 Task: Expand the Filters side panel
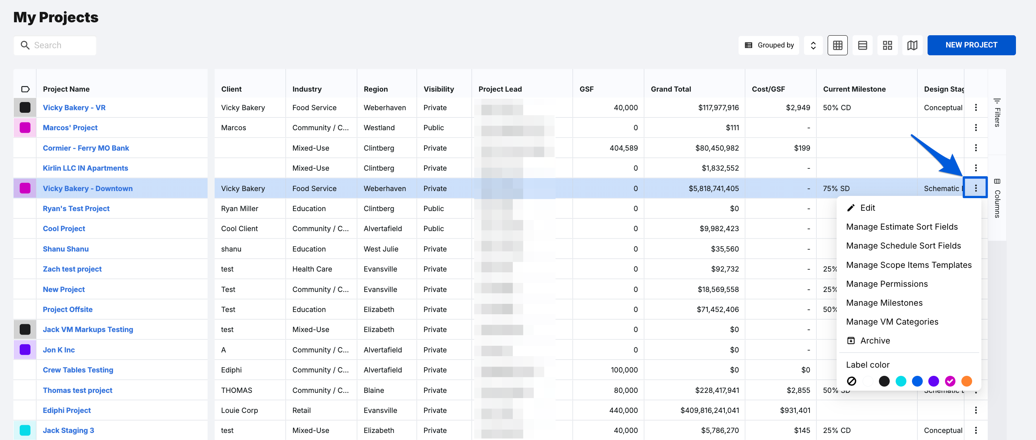click(997, 112)
